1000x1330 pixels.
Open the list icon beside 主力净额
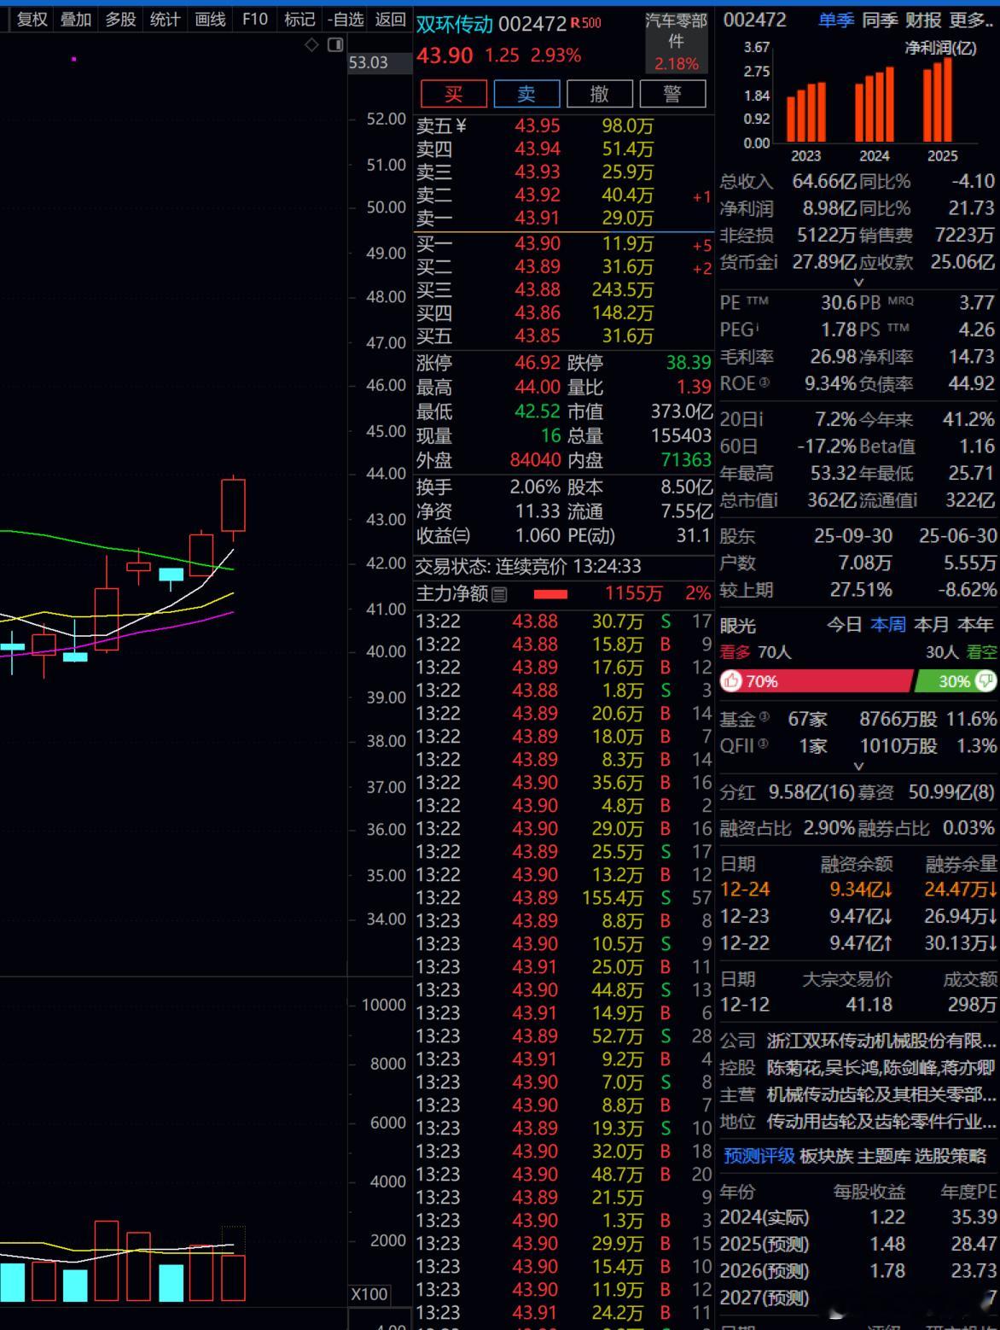click(500, 593)
